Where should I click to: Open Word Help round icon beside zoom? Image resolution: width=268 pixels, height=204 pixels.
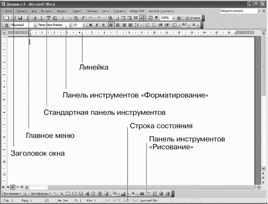coord(179,18)
